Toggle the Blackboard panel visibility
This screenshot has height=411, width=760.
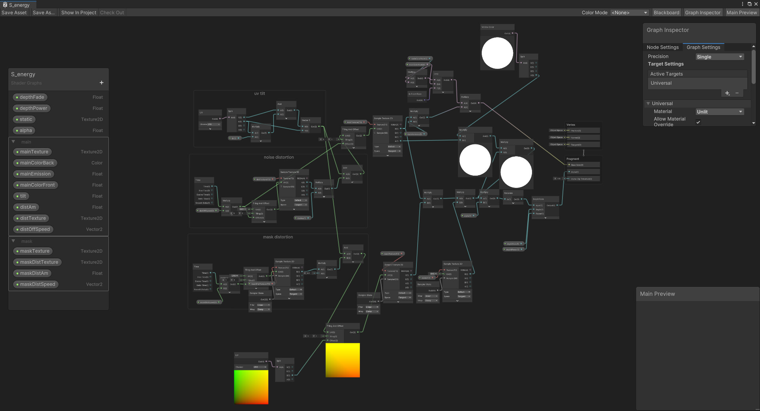666,13
